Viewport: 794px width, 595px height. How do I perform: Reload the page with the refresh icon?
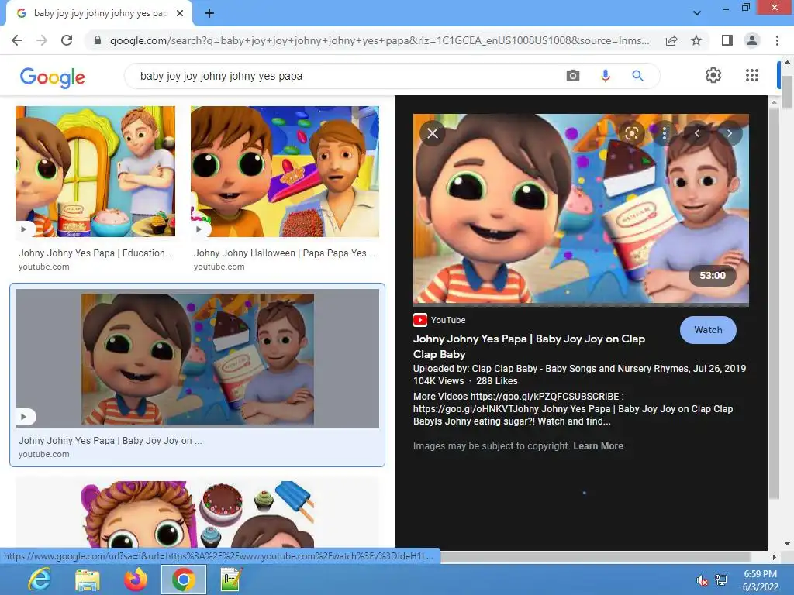click(67, 40)
